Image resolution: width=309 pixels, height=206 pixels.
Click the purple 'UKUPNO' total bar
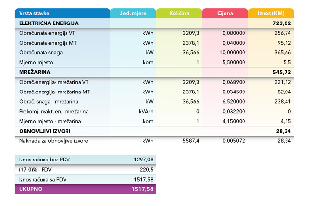click(x=85, y=189)
